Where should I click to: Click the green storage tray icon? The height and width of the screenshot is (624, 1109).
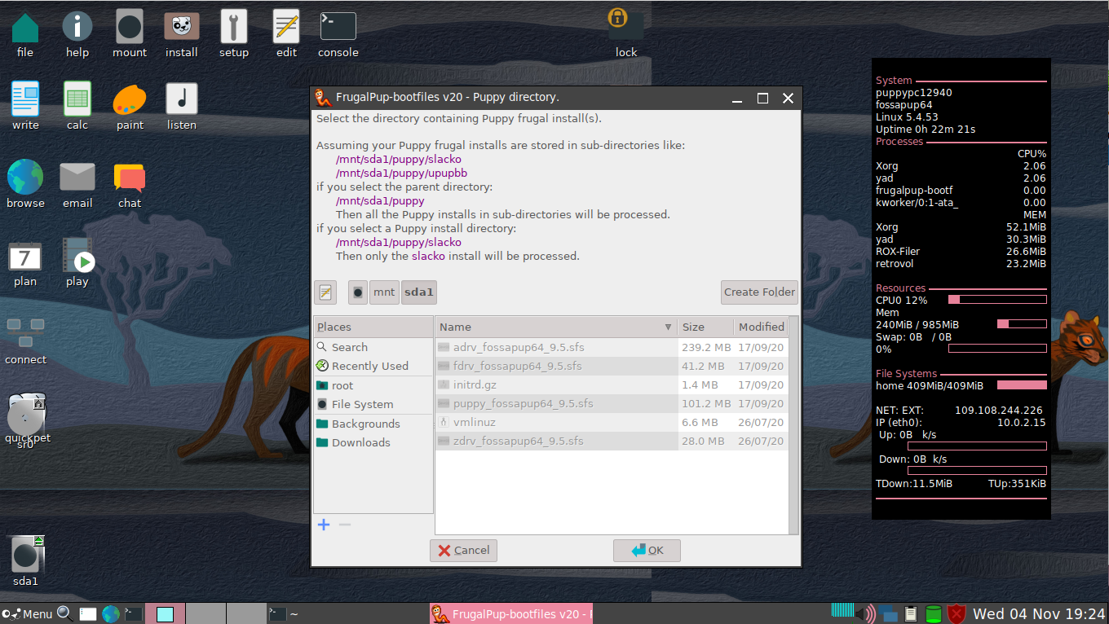click(934, 613)
